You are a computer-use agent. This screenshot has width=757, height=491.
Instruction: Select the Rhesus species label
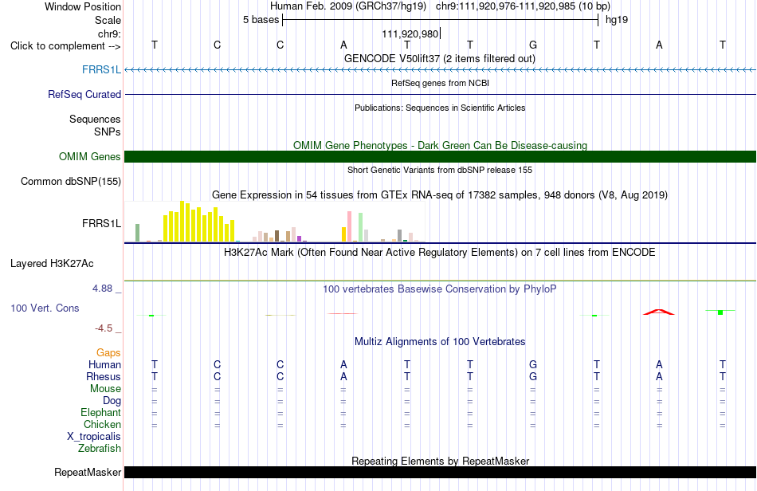point(104,376)
